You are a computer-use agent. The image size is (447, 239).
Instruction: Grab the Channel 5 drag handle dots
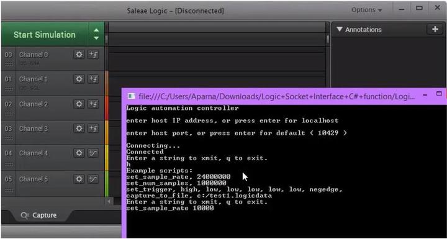9,189
